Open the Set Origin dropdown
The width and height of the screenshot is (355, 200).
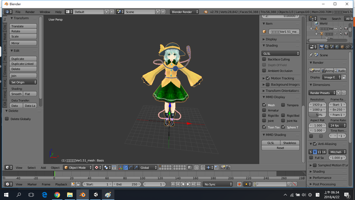[23, 82]
